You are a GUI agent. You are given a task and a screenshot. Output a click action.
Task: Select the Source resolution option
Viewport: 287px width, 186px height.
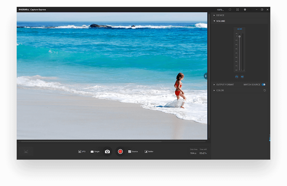pyautogui.click(x=133, y=152)
